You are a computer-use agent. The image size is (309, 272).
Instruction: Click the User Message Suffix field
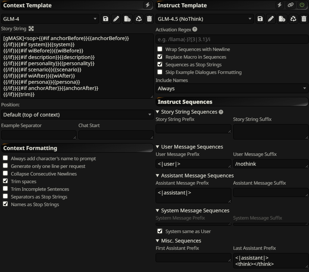point(270,164)
